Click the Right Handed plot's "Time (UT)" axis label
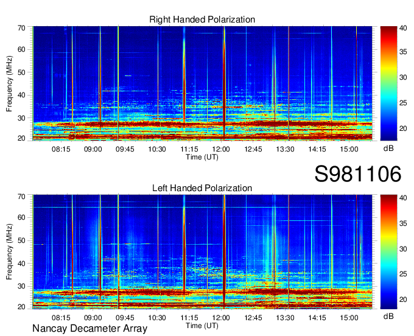Screen dimensions: 414x336 202,157
